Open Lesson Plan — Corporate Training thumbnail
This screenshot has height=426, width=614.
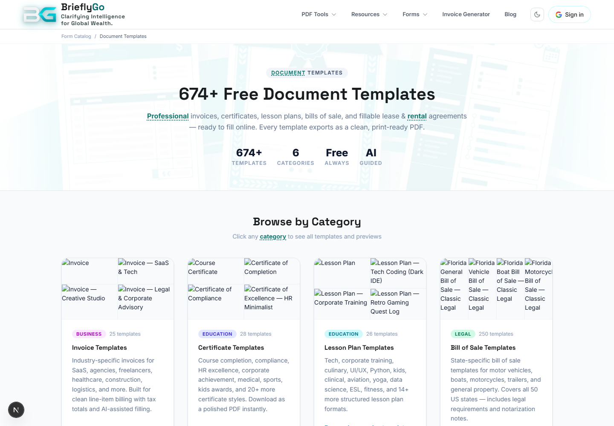pos(342,304)
